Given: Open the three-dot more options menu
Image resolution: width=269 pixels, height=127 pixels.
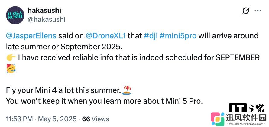Looking at the screenshot, I should pyautogui.click(x=258, y=11).
